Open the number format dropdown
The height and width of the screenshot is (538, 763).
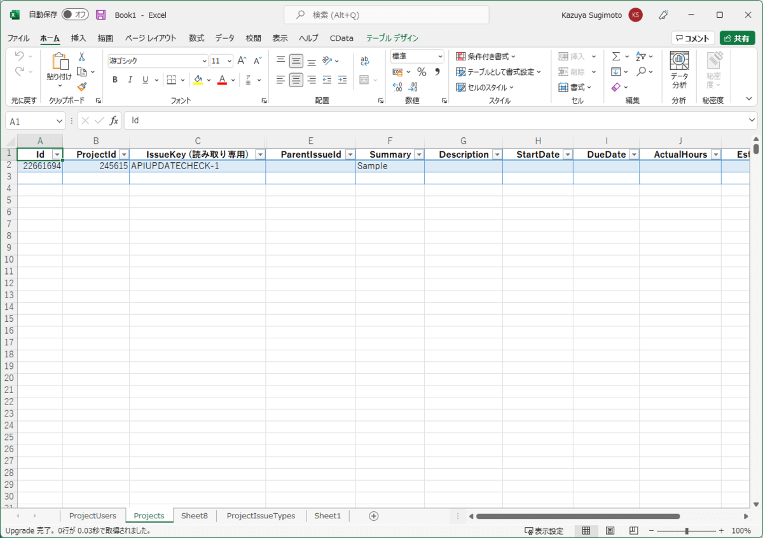pos(439,57)
